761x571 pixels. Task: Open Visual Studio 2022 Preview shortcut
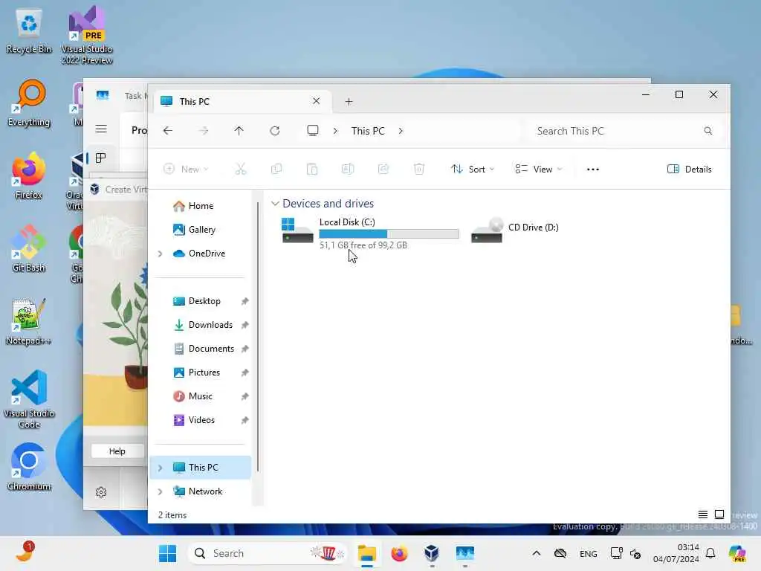[x=87, y=36]
